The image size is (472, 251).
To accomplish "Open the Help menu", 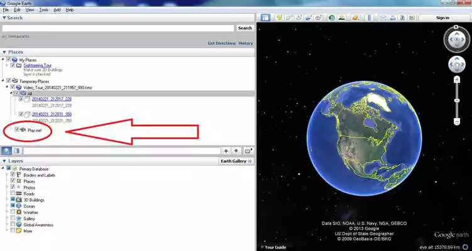I will [70, 10].
